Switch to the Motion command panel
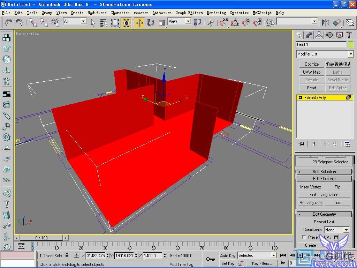The width and height of the screenshot is (357, 268). (x=329, y=35)
